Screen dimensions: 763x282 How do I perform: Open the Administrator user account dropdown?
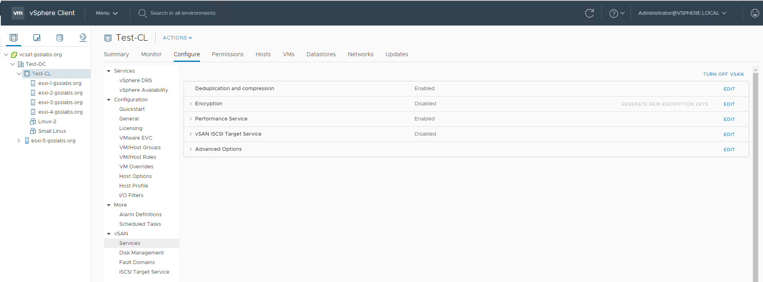[682, 13]
